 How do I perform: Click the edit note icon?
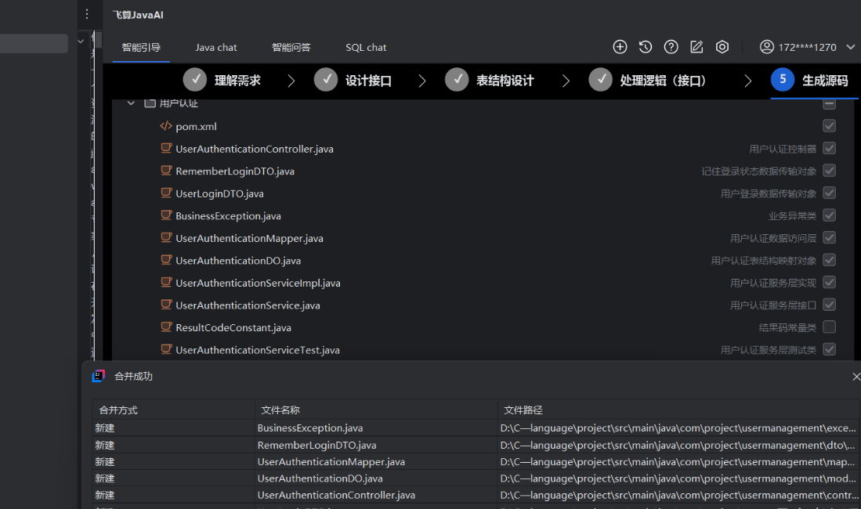click(x=696, y=47)
